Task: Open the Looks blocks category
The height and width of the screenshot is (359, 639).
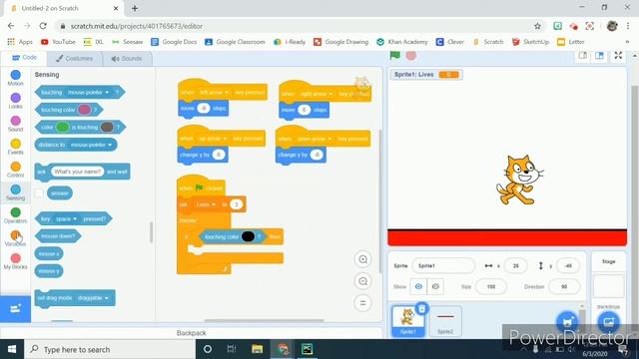Action: click(x=16, y=101)
